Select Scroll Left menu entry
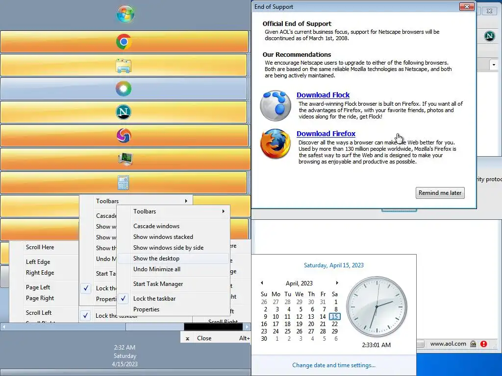Image resolution: width=502 pixels, height=376 pixels. pyautogui.click(x=44, y=313)
